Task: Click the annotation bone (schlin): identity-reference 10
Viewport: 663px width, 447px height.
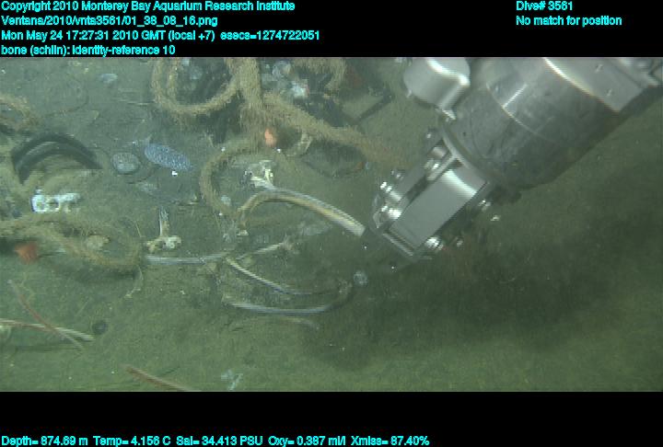Action: coord(88,50)
